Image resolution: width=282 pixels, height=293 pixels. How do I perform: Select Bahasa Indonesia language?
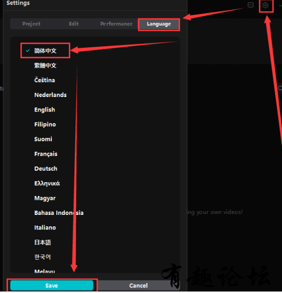59,213
